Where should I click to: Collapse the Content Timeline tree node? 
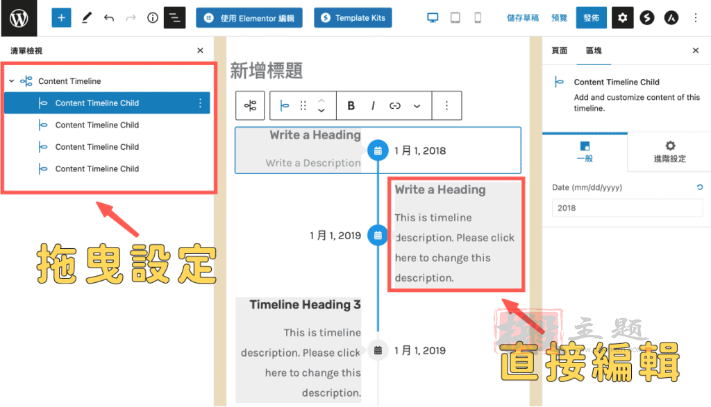click(x=12, y=81)
